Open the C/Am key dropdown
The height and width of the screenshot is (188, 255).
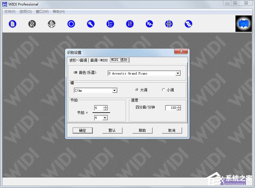pyautogui.click(x=114, y=90)
